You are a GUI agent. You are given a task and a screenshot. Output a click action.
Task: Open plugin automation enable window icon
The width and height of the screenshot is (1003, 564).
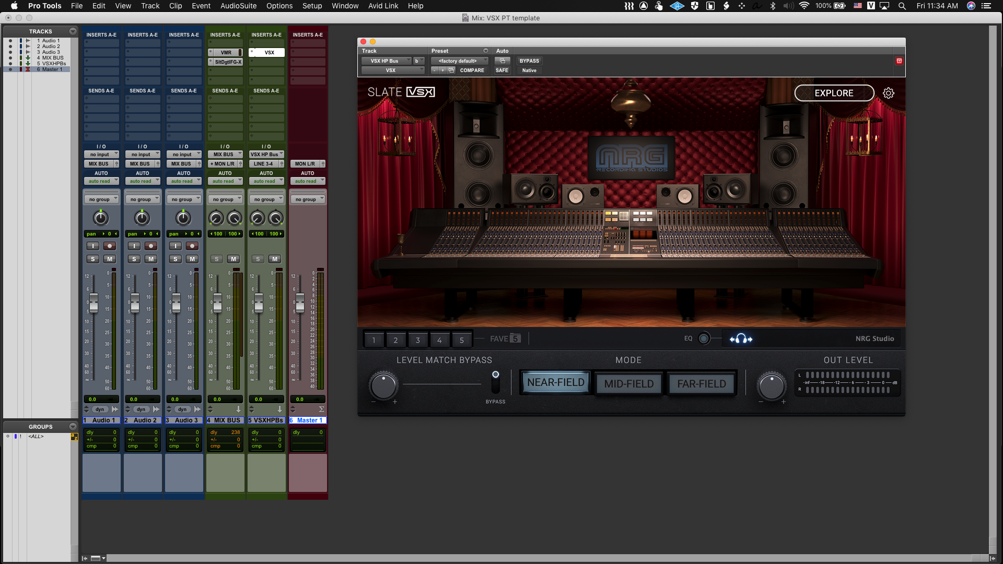(502, 61)
